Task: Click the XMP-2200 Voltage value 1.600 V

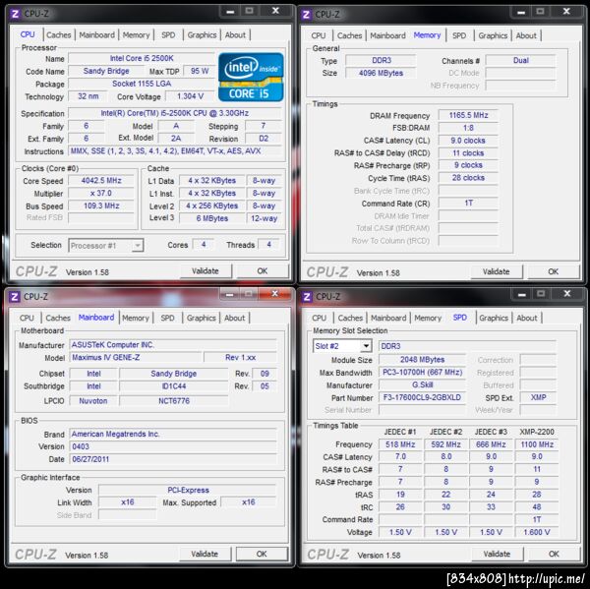Action: pos(537,532)
